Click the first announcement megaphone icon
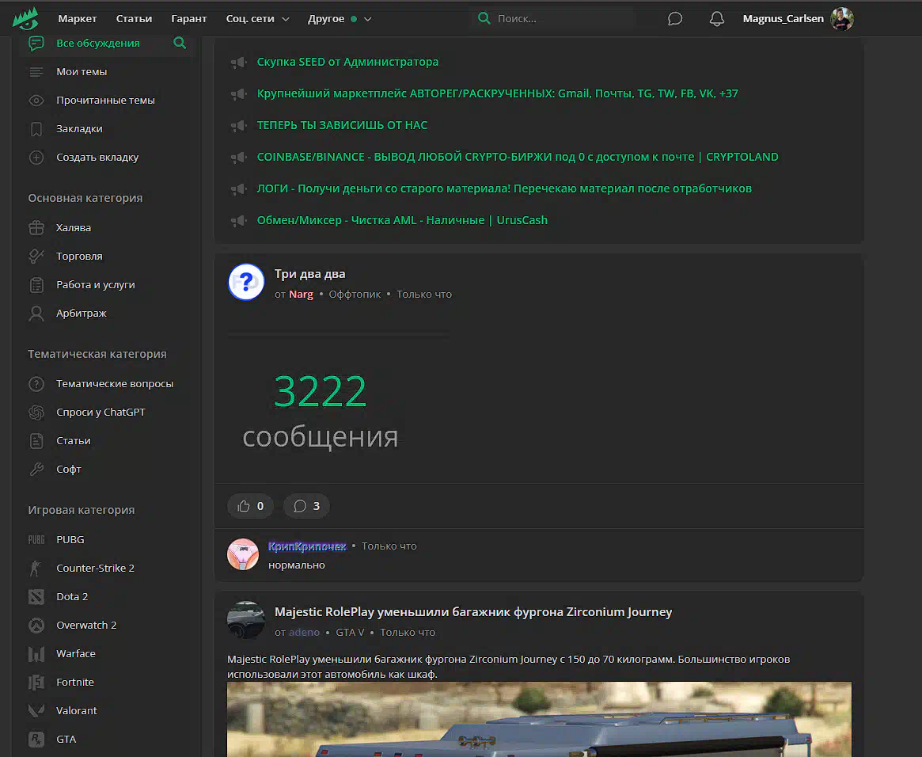 (238, 63)
